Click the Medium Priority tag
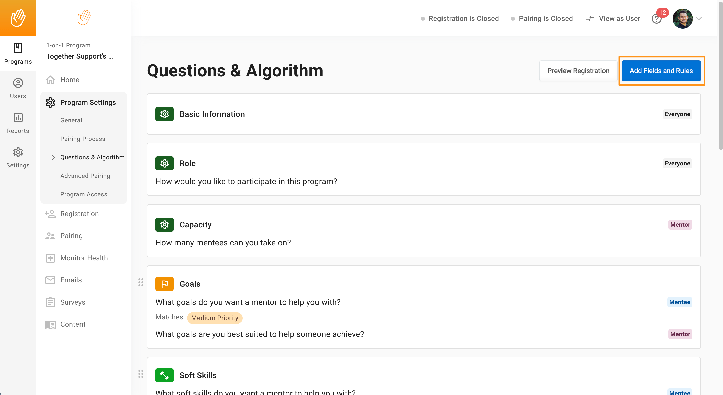Viewport: 723px width, 395px height. click(215, 318)
